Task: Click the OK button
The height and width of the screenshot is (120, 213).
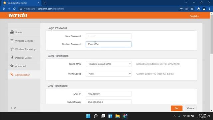Action: pos(177,108)
